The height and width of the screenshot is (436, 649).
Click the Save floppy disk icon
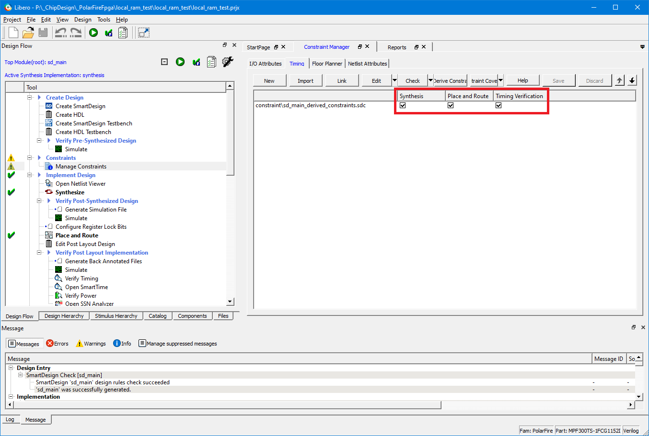pos(43,33)
